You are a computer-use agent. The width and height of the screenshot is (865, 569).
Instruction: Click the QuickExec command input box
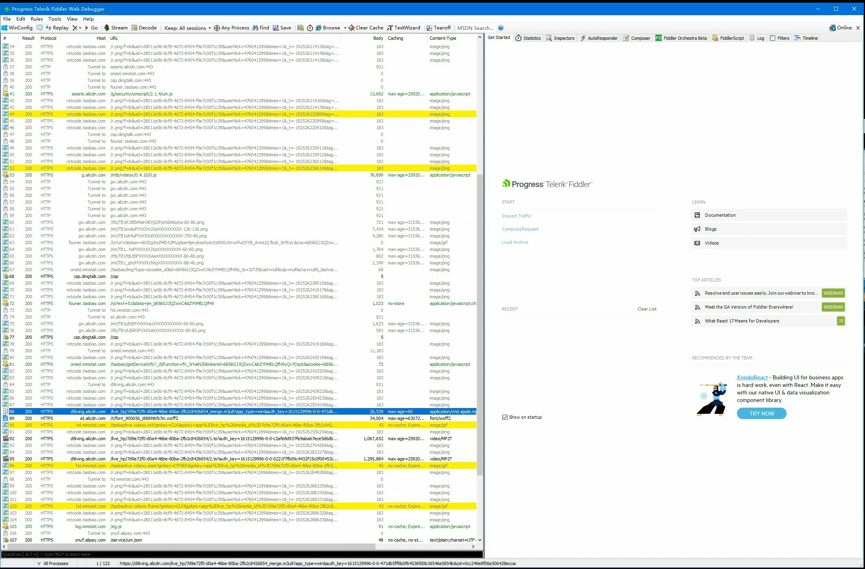pos(239,554)
